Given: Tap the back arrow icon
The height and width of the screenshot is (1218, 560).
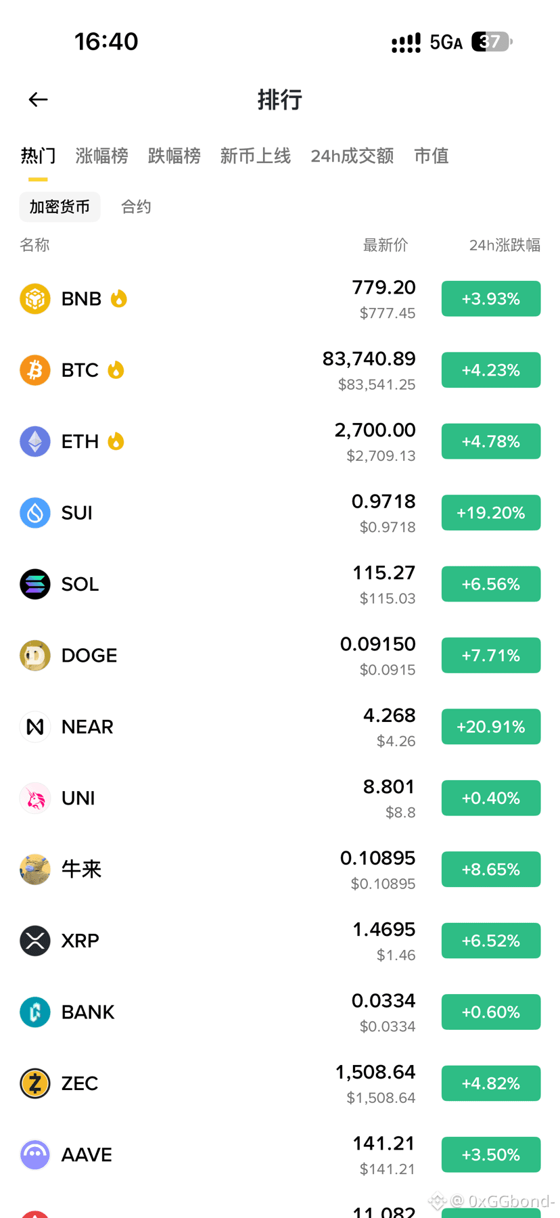Looking at the screenshot, I should coord(38,99).
